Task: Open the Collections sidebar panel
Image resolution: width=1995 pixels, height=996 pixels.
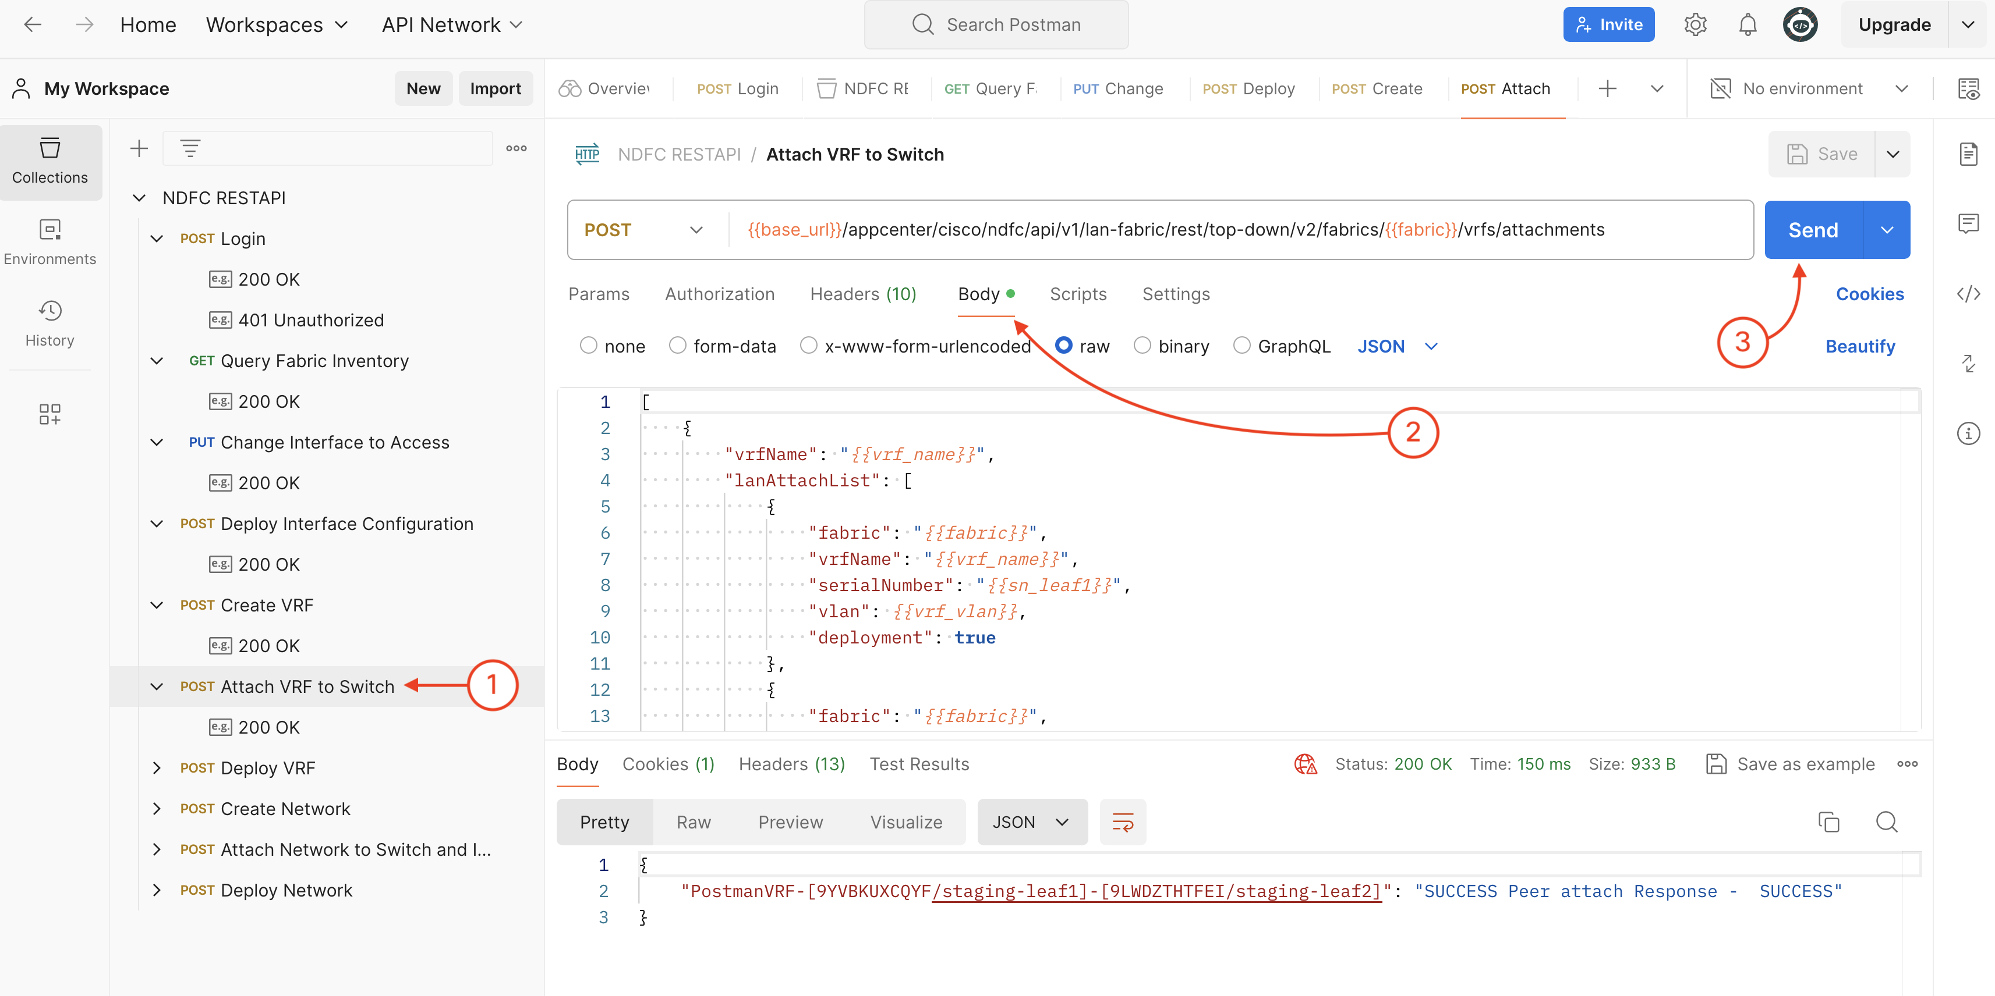Action: click(50, 161)
